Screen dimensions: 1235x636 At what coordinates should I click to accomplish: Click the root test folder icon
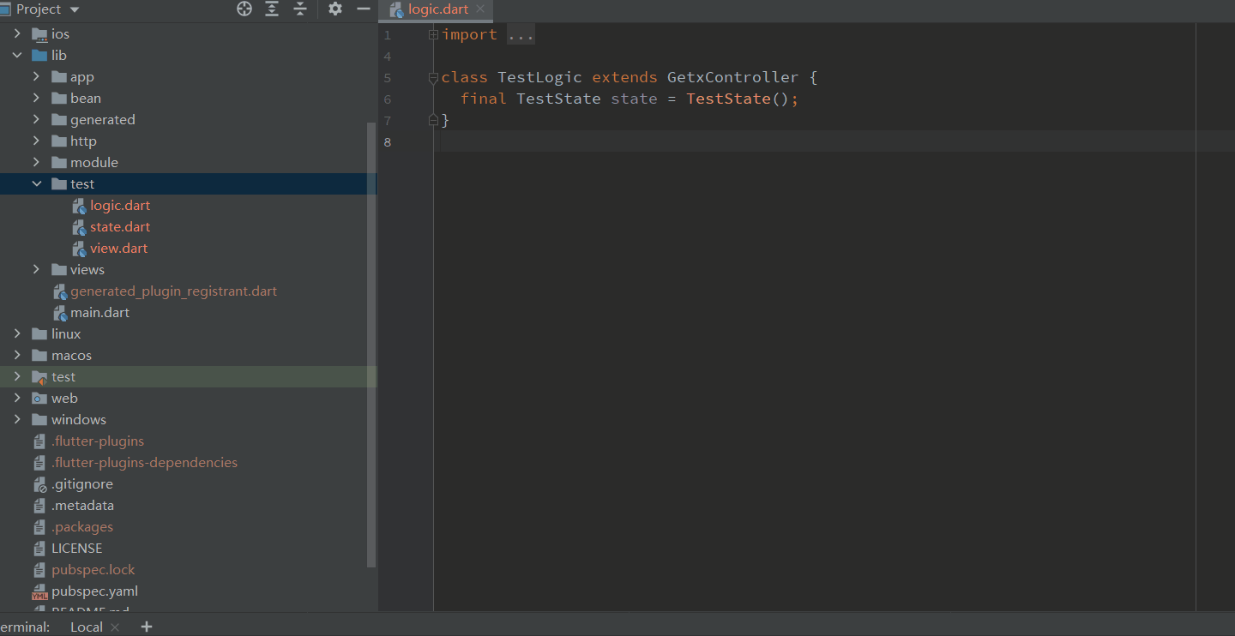(39, 376)
